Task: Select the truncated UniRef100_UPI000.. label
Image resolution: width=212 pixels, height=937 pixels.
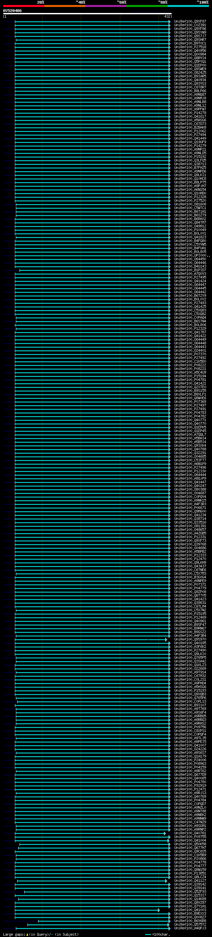Action: (x=192, y=255)
